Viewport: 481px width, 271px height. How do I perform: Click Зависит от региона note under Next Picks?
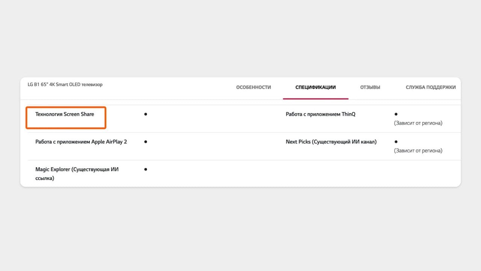418,151
